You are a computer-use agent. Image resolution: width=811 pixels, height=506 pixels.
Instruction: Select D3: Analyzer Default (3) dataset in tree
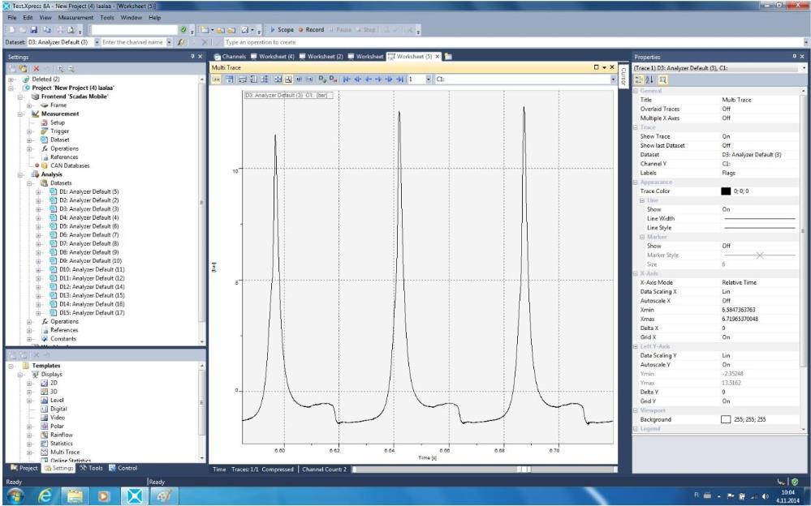point(89,209)
